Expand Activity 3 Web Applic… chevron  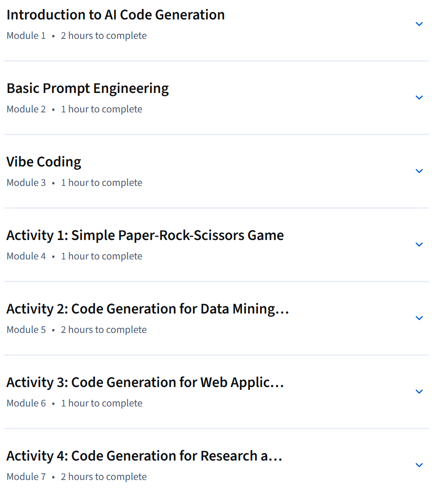[419, 391]
